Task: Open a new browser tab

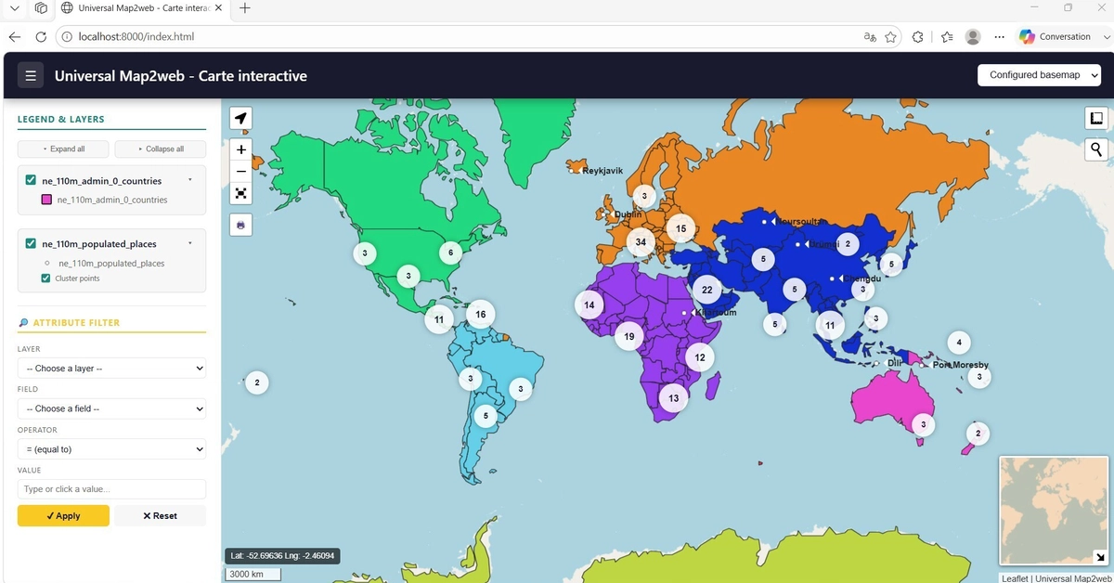Action: coord(245,8)
